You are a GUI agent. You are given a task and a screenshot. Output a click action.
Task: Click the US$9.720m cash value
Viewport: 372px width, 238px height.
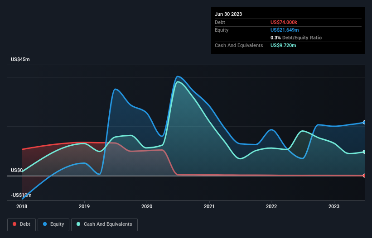click(283, 45)
